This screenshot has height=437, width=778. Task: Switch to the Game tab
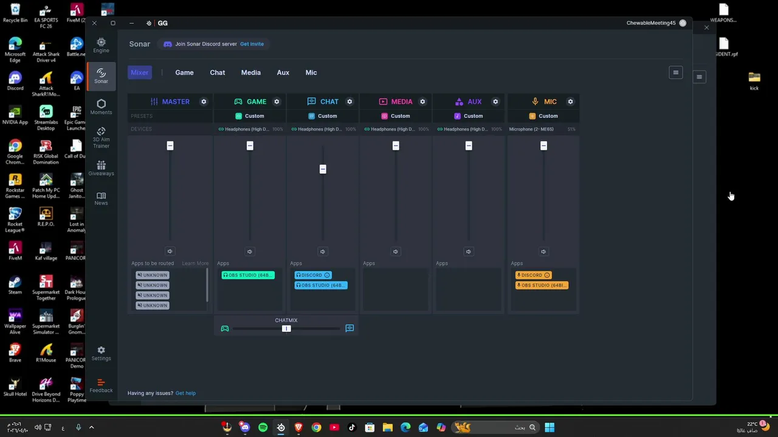tap(184, 72)
